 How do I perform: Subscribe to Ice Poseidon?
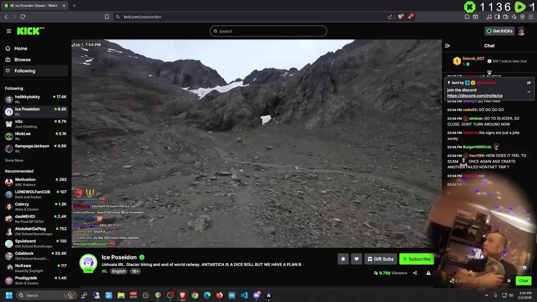pyautogui.click(x=417, y=259)
